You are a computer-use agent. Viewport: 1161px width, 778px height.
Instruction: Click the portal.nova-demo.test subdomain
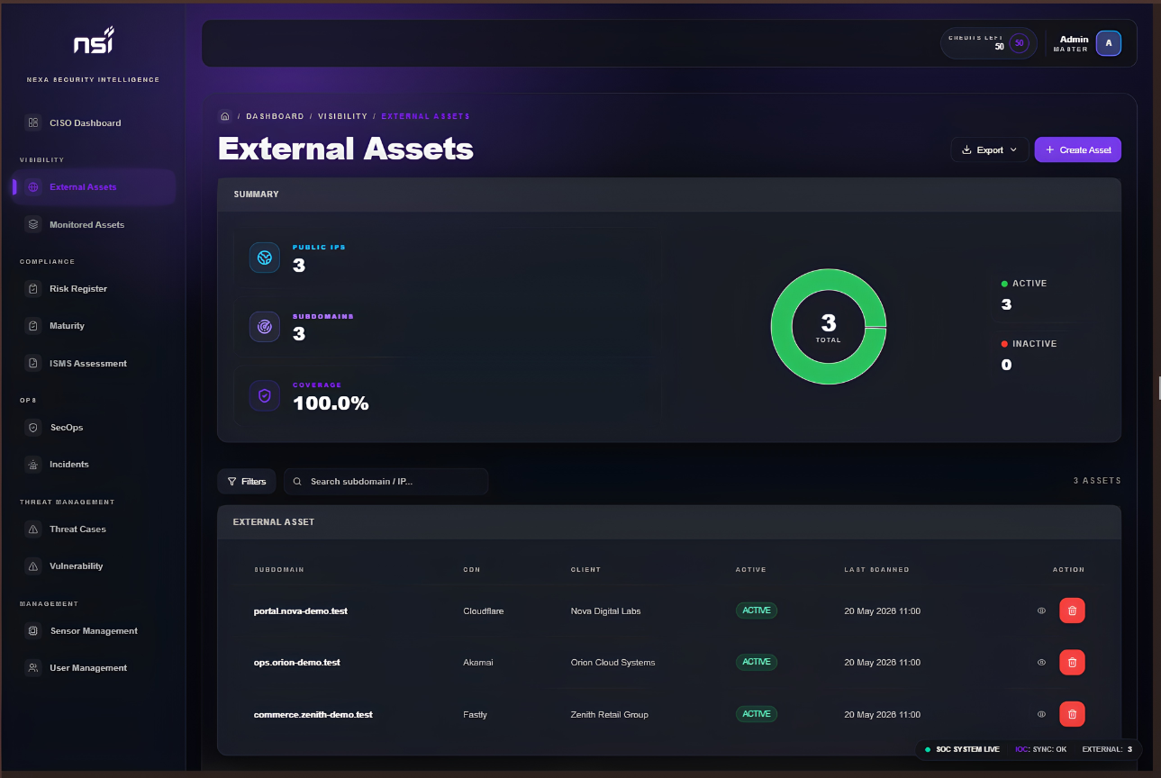click(x=301, y=611)
